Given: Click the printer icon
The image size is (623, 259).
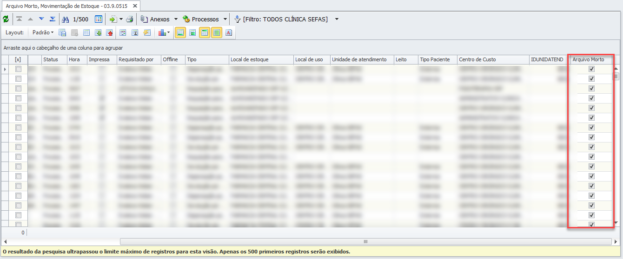Looking at the screenshot, I should coord(130,19).
